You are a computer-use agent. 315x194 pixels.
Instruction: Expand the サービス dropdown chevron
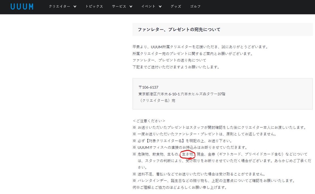click(131, 7)
